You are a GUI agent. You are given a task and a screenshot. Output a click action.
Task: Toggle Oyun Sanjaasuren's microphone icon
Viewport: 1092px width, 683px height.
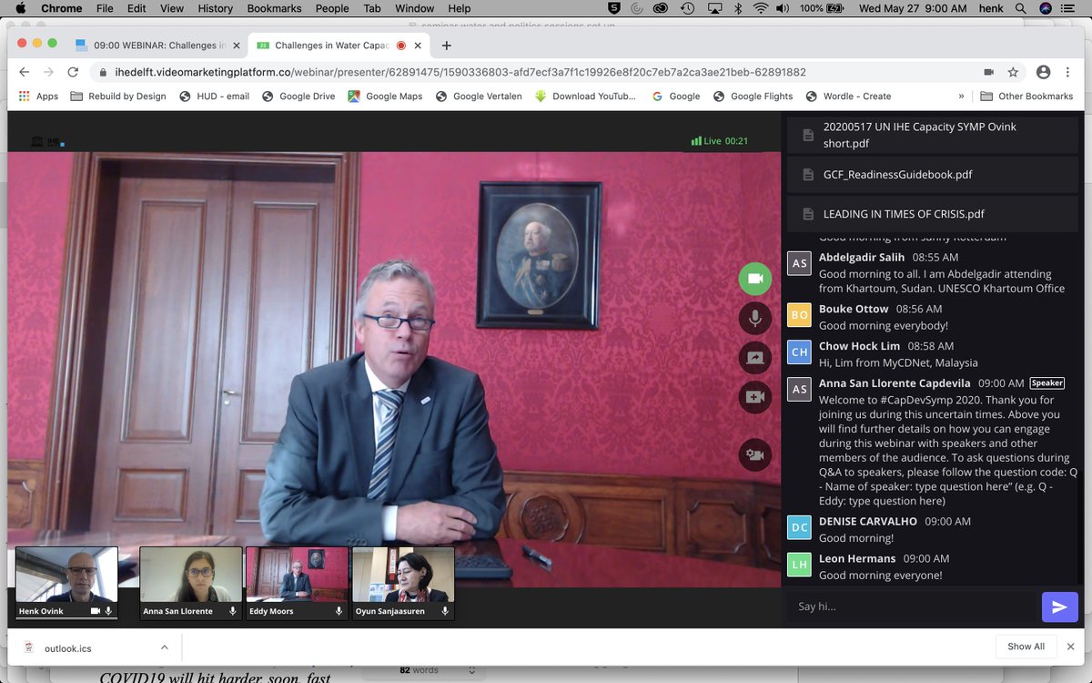tap(445, 611)
